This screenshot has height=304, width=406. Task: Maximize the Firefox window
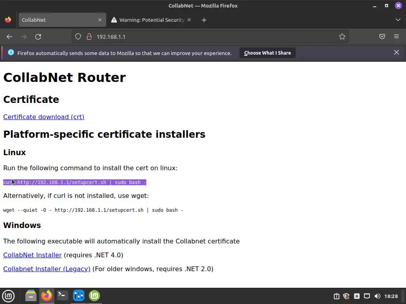(386, 6)
